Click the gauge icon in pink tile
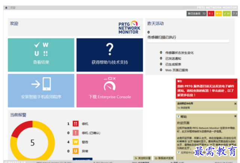Screen dimensions: 240x163 click(x=110, y=86)
